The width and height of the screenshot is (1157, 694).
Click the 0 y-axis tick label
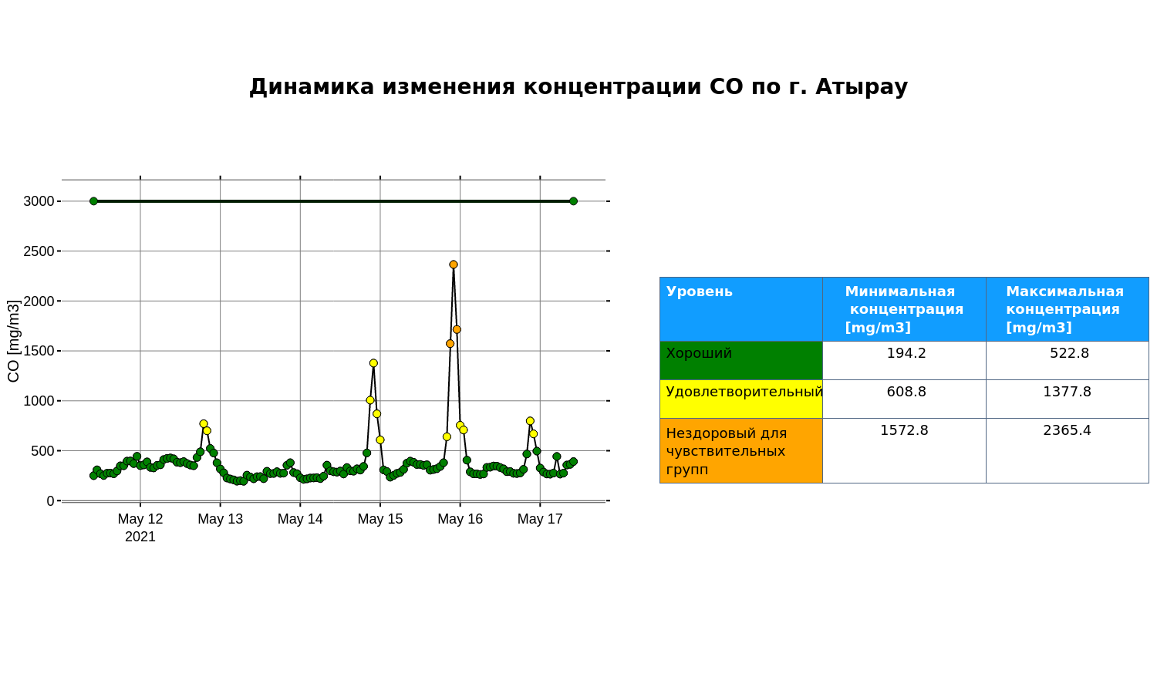tap(50, 501)
